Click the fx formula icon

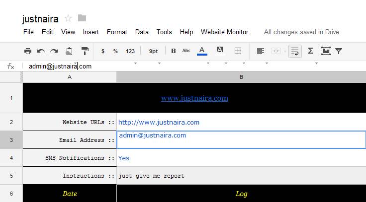pyautogui.click(x=11, y=66)
